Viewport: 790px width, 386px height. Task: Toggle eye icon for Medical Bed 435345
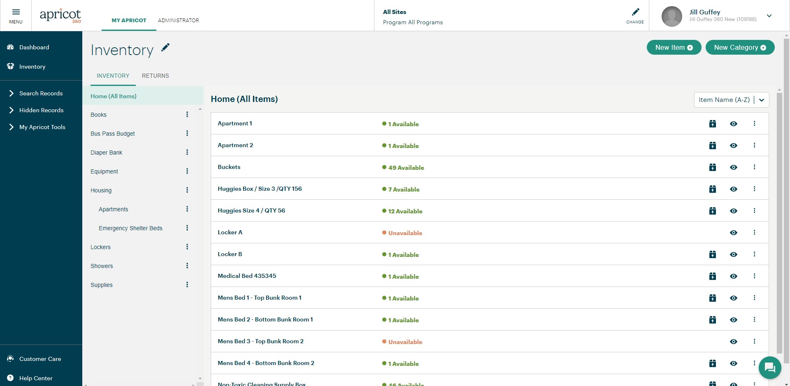coord(733,276)
